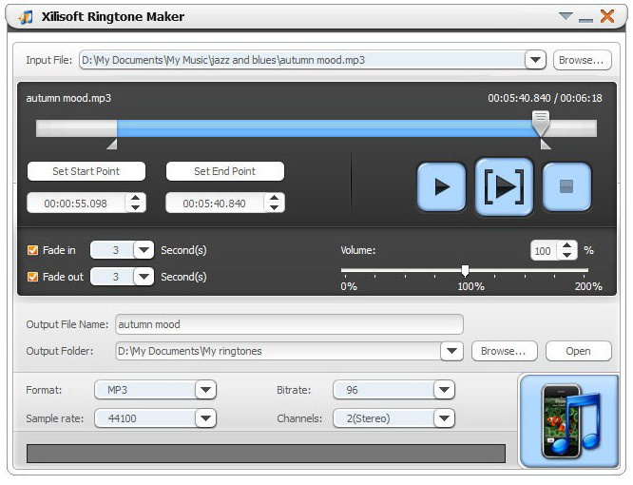The width and height of the screenshot is (633, 485).
Task: Expand the Fade in seconds dropdown
Action: tap(144, 250)
